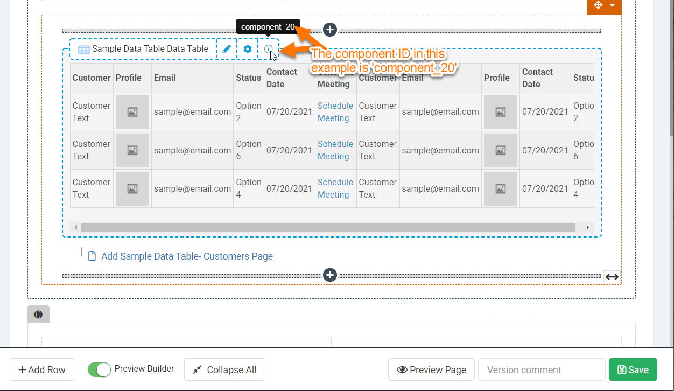Open the orange row dropdown arrow
The image size is (674, 391).
(613, 6)
